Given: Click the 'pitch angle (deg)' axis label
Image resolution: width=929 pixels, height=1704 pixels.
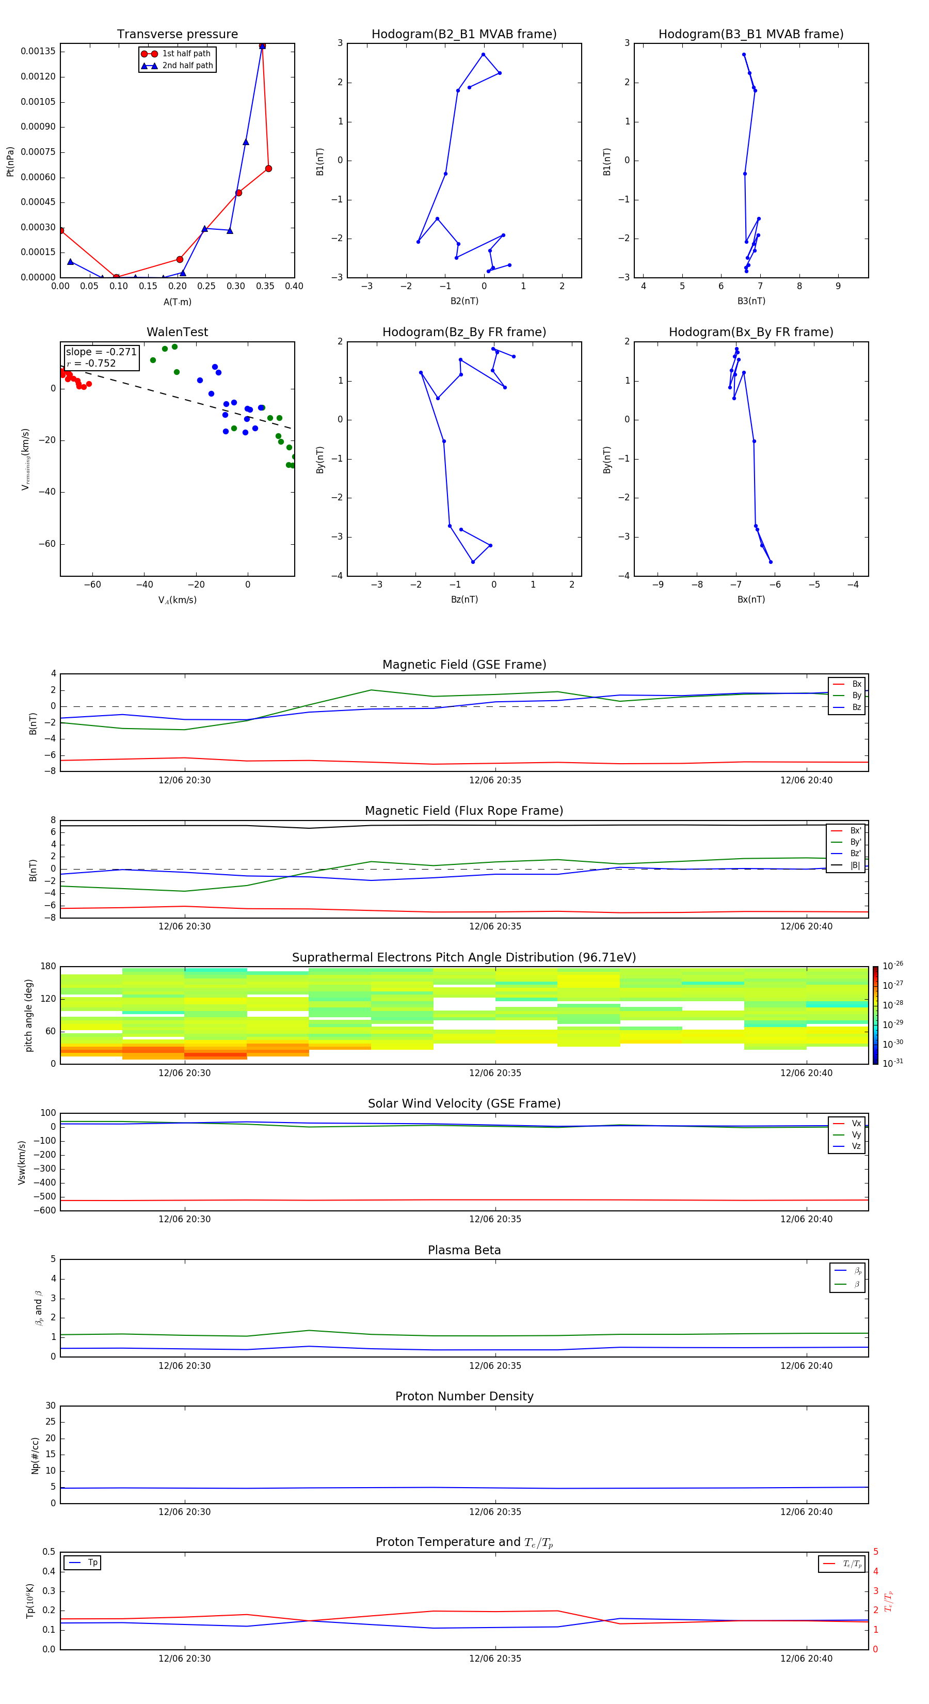Looking at the screenshot, I should (x=28, y=1015).
